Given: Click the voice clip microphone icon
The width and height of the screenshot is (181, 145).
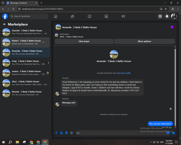Looking at the screenshot, I should point(56,133).
